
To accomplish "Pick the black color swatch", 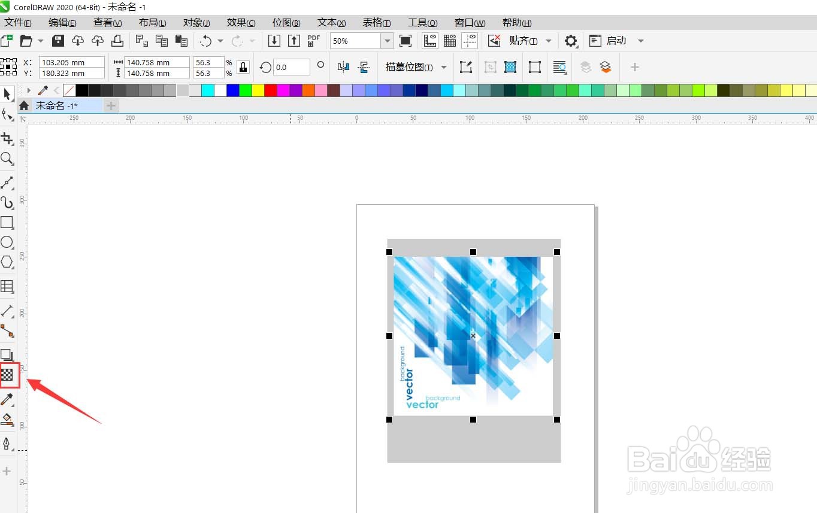I will [82, 90].
